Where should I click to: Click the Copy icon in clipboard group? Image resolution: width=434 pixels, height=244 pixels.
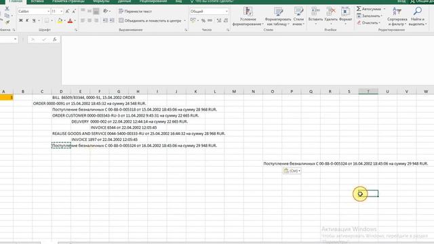point(7,16)
